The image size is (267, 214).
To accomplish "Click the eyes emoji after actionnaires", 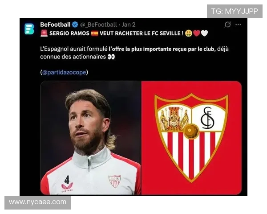I will (x=111, y=57).
